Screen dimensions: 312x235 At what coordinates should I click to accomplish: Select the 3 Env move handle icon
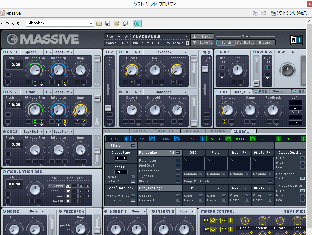pos(177,139)
